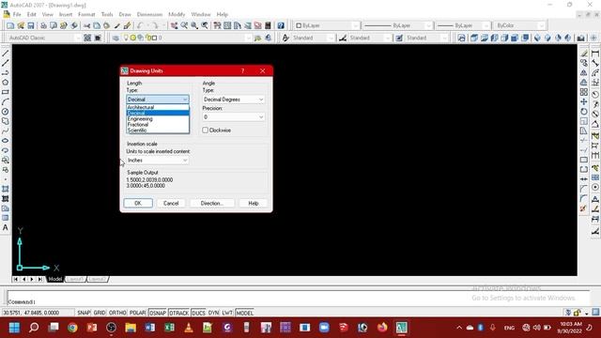Open the Layer Properties Manager icon
This screenshot has height=338, width=601.
(116, 38)
